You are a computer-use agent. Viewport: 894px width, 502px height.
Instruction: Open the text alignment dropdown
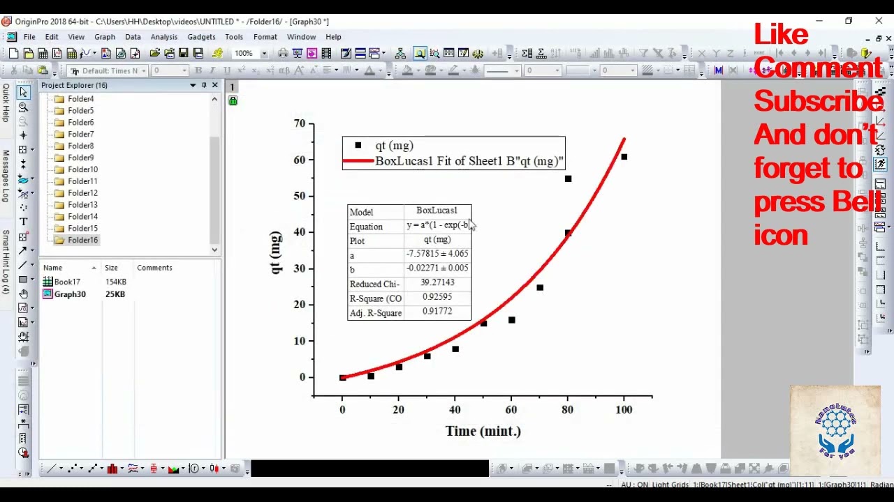[336, 70]
